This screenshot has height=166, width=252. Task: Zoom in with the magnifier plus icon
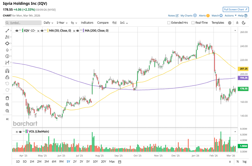(8, 105)
